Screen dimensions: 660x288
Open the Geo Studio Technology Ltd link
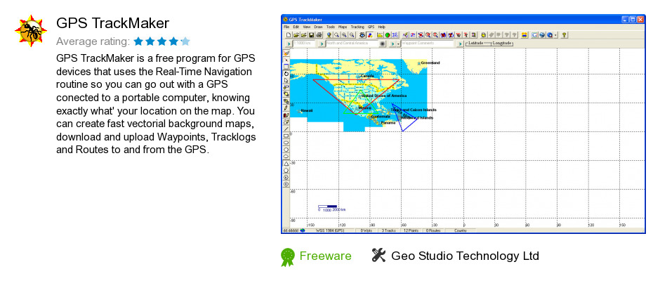[x=465, y=256]
